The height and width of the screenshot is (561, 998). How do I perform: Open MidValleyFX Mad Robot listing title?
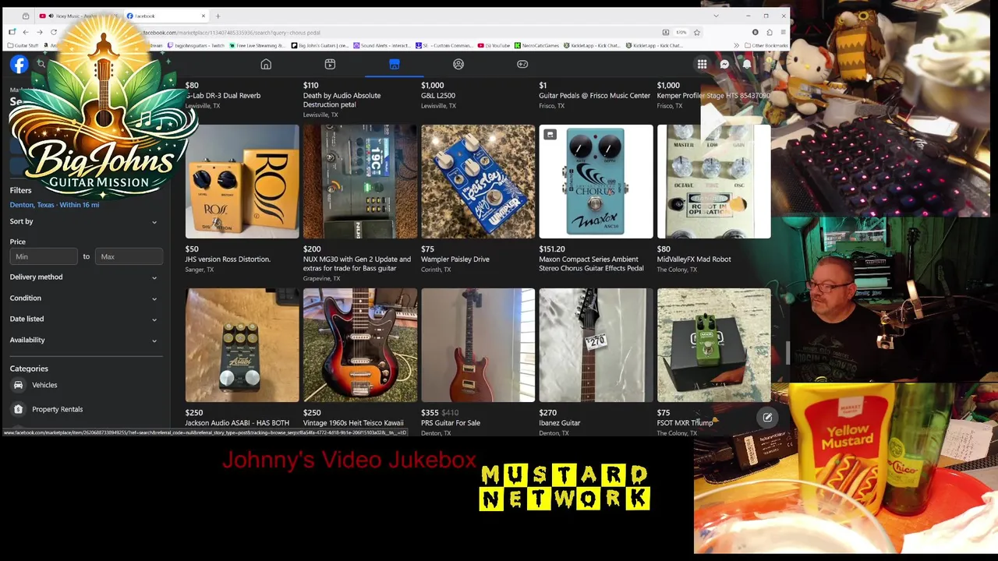[x=694, y=259]
